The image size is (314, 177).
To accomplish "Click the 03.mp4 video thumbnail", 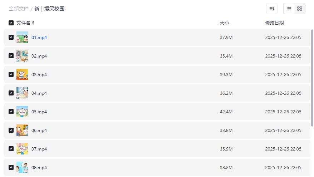I will pyautogui.click(x=22, y=74).
